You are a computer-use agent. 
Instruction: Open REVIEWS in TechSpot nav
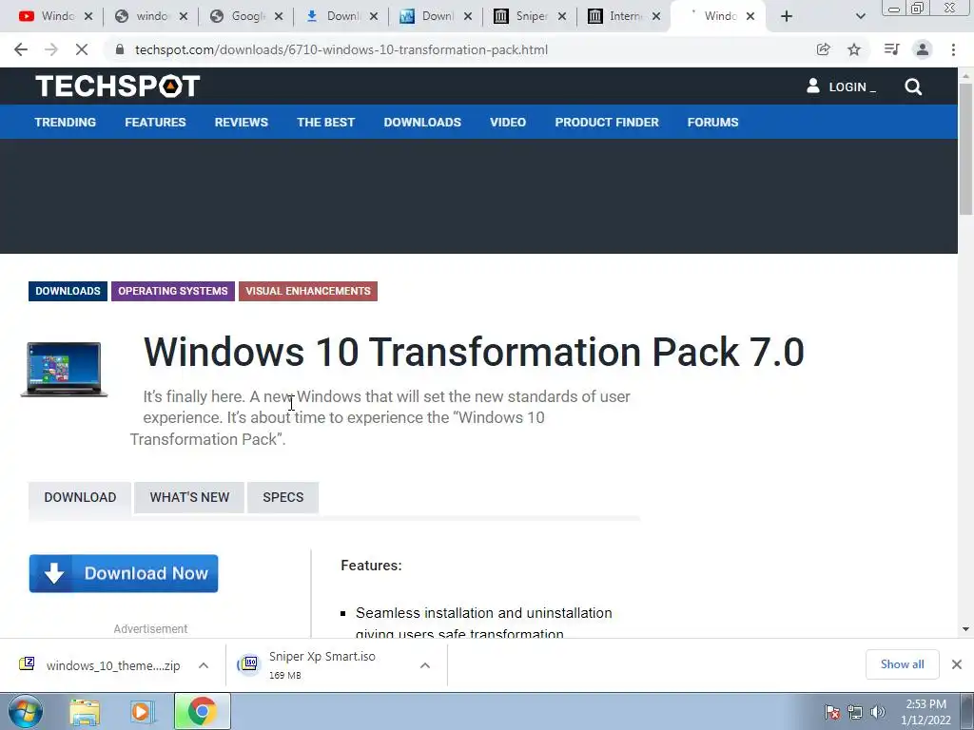coord(241,123)
